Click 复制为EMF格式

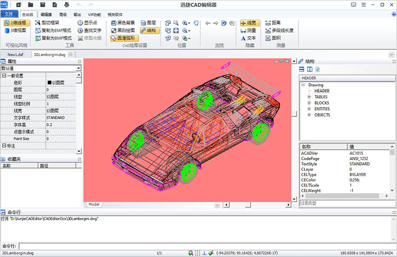tap(53, 31)
